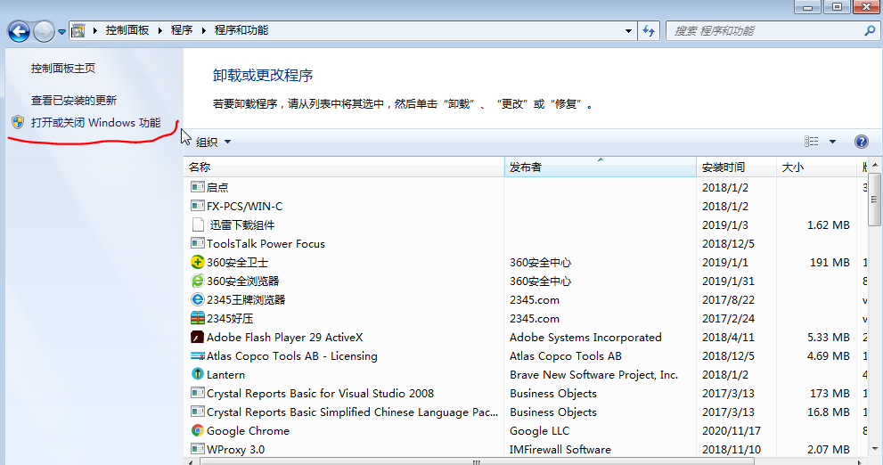The width and height of the screenshot is (883, 465).
Task: Click install date 2020/11/17
Action: click(x=731, y=430)
